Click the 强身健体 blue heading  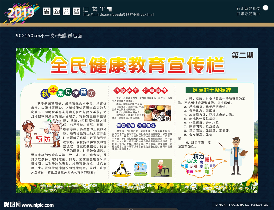(146, 126)
